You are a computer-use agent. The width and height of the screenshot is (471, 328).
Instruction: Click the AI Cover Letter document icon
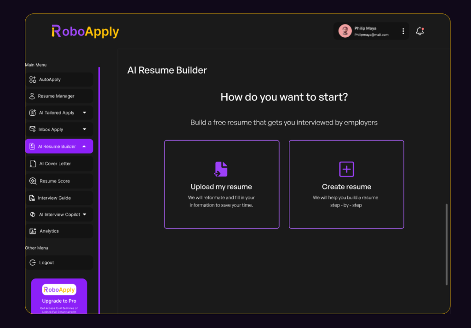click(33, 164)
